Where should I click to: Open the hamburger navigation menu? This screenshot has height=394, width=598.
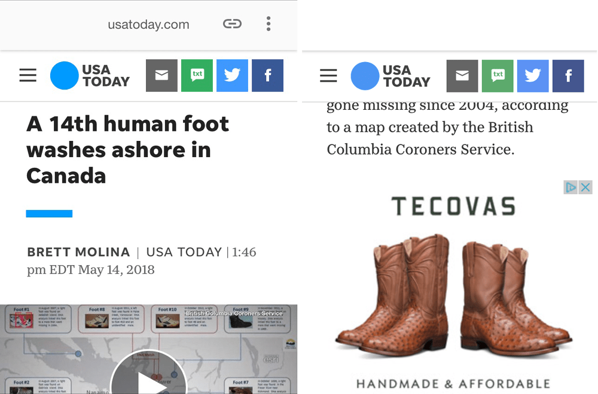pyautogui.click(x=28, y=75)
